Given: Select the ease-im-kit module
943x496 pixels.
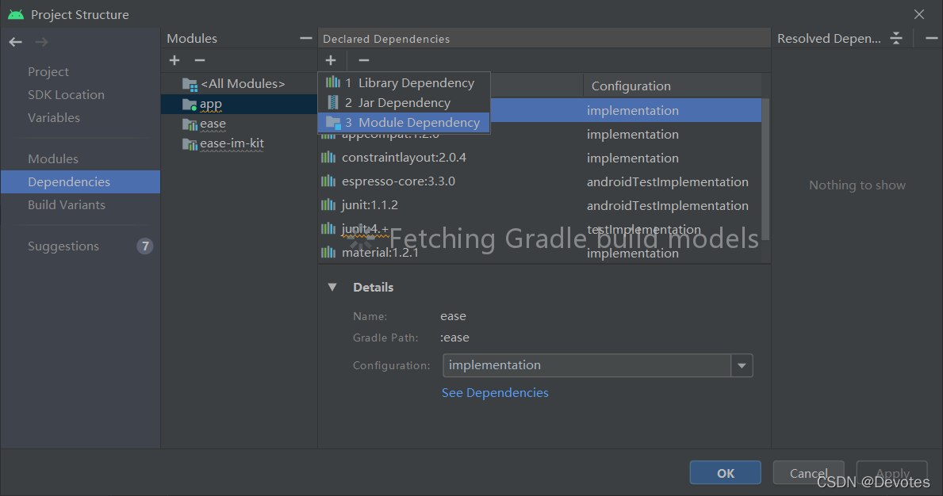Looking at the screenshot, I should pos(232,143).
